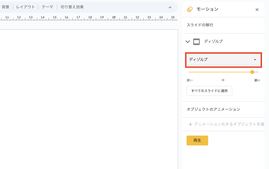Click アニメーション化するオブジェクトを選択 add row
The image size is (269, 169).
click(226, 124)
